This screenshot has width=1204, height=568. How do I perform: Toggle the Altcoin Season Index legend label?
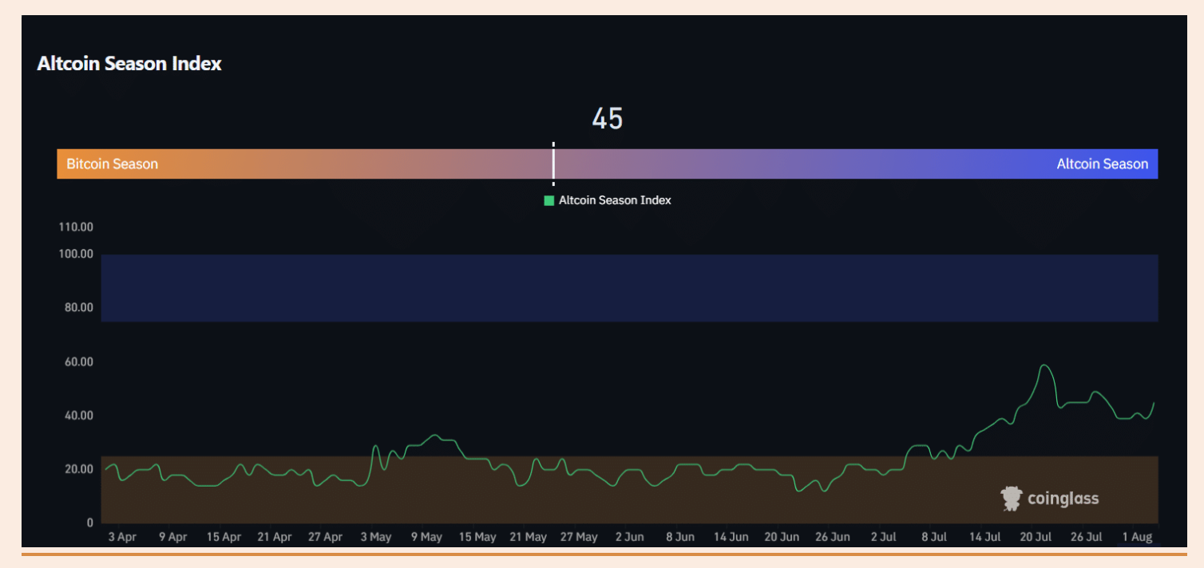tap(615, 201)
